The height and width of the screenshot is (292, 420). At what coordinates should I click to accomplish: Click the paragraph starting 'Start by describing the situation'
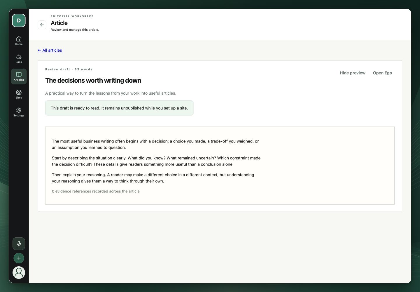tap(156, 161)
